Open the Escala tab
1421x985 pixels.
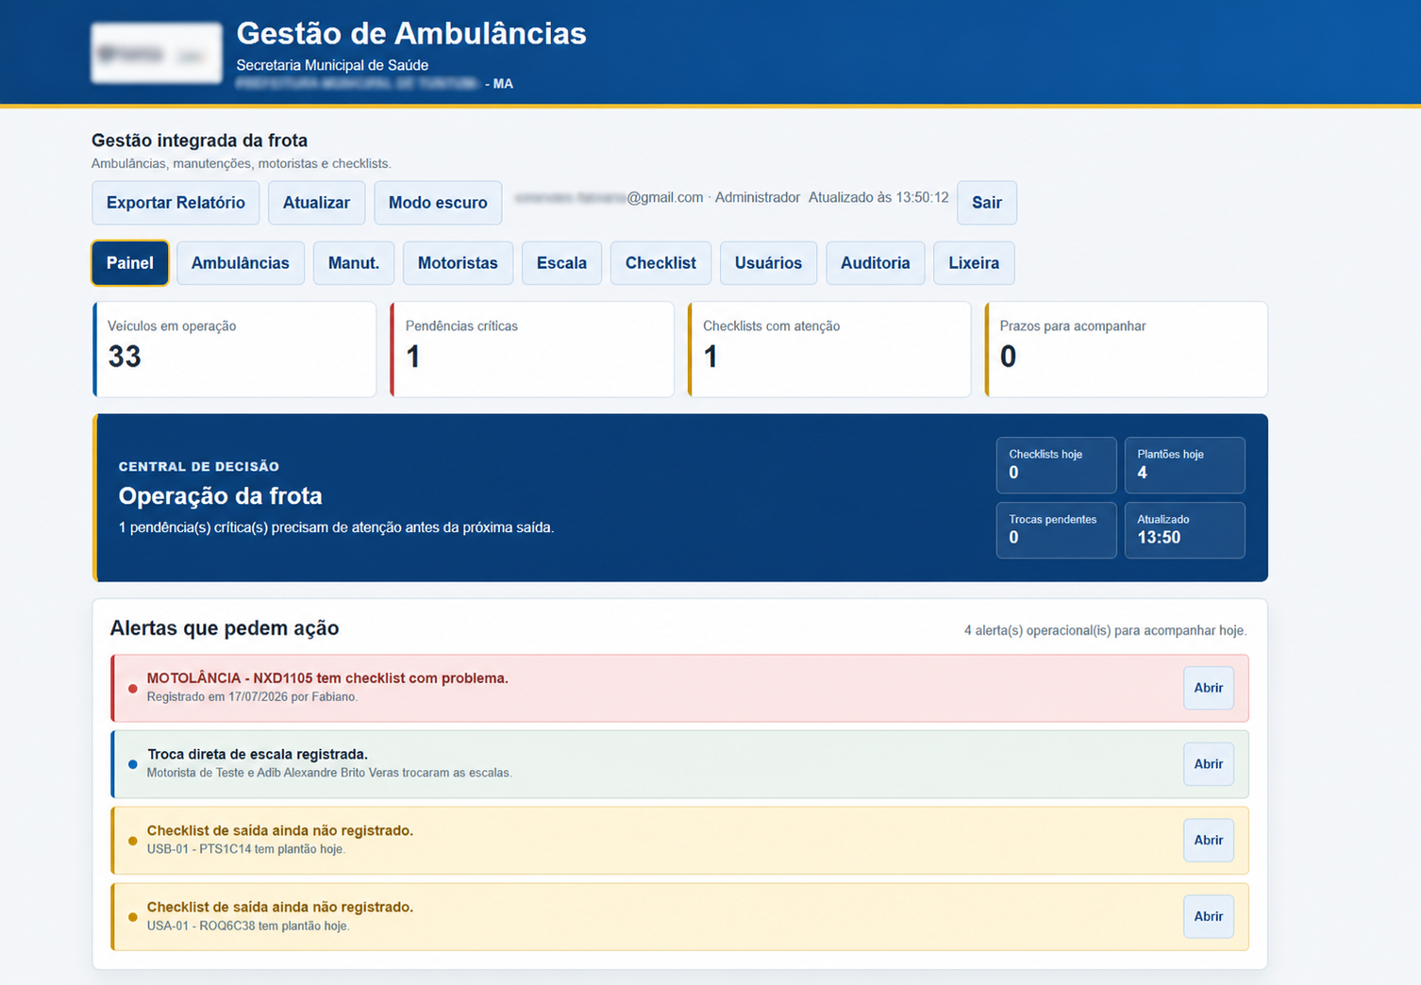561,263
